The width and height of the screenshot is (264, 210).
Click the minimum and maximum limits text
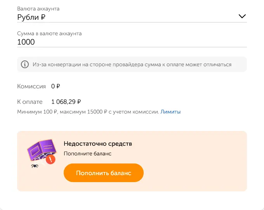click(x=88, y=112)
